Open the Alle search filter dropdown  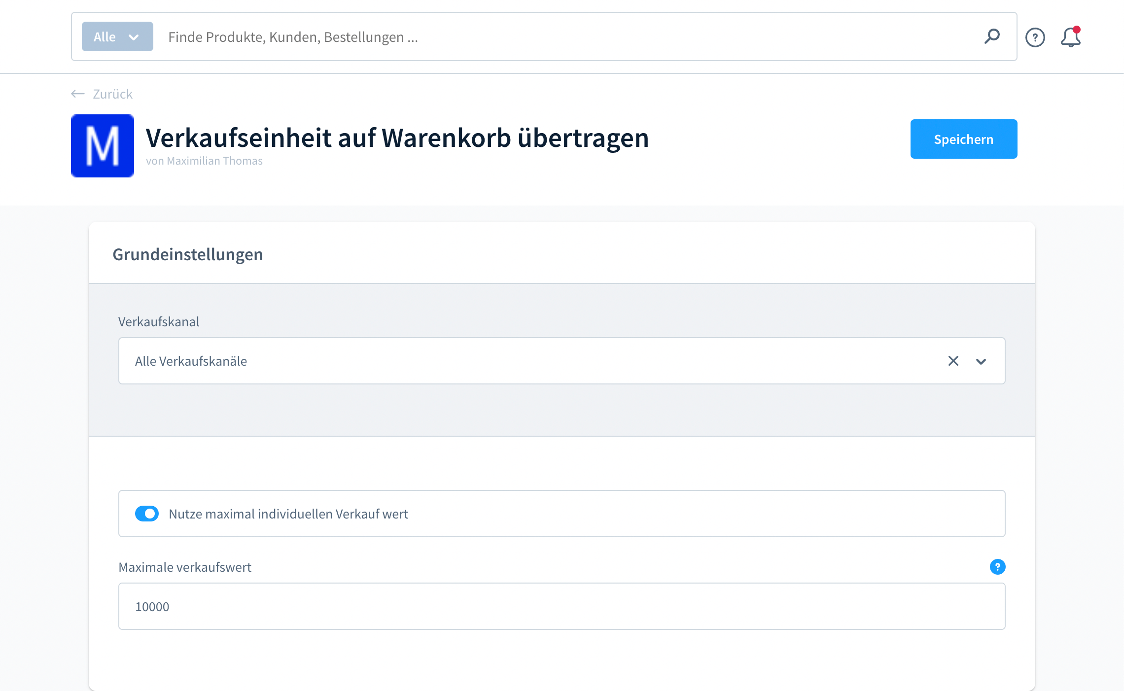(x=117, y=36)
